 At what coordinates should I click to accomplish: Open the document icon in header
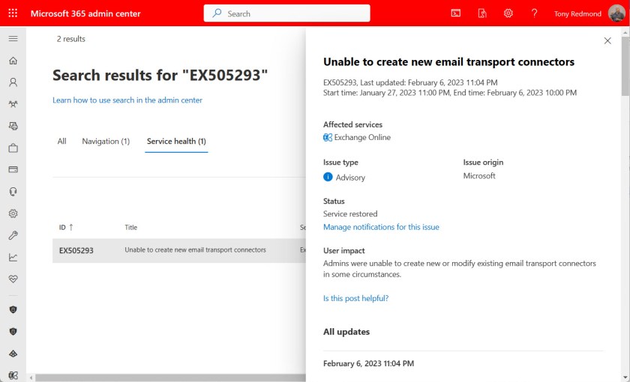482,13
